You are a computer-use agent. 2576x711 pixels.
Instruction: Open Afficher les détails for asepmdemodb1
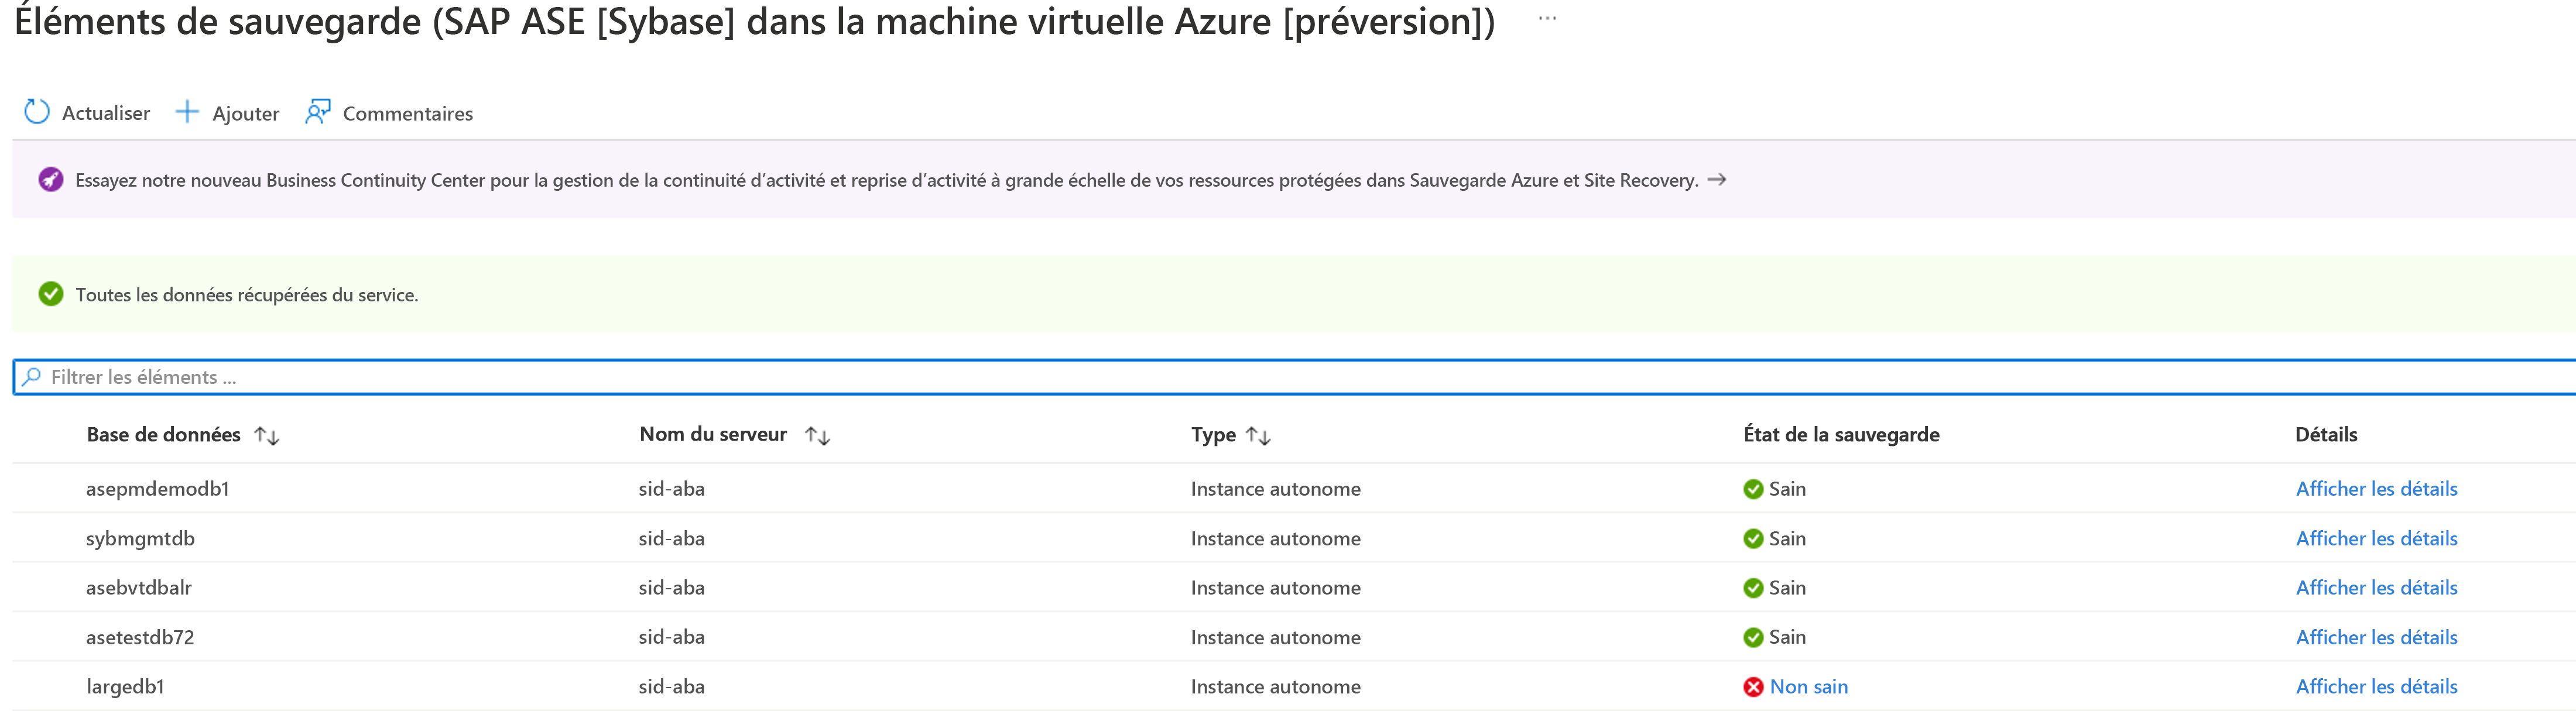(x=2376, y=489)
